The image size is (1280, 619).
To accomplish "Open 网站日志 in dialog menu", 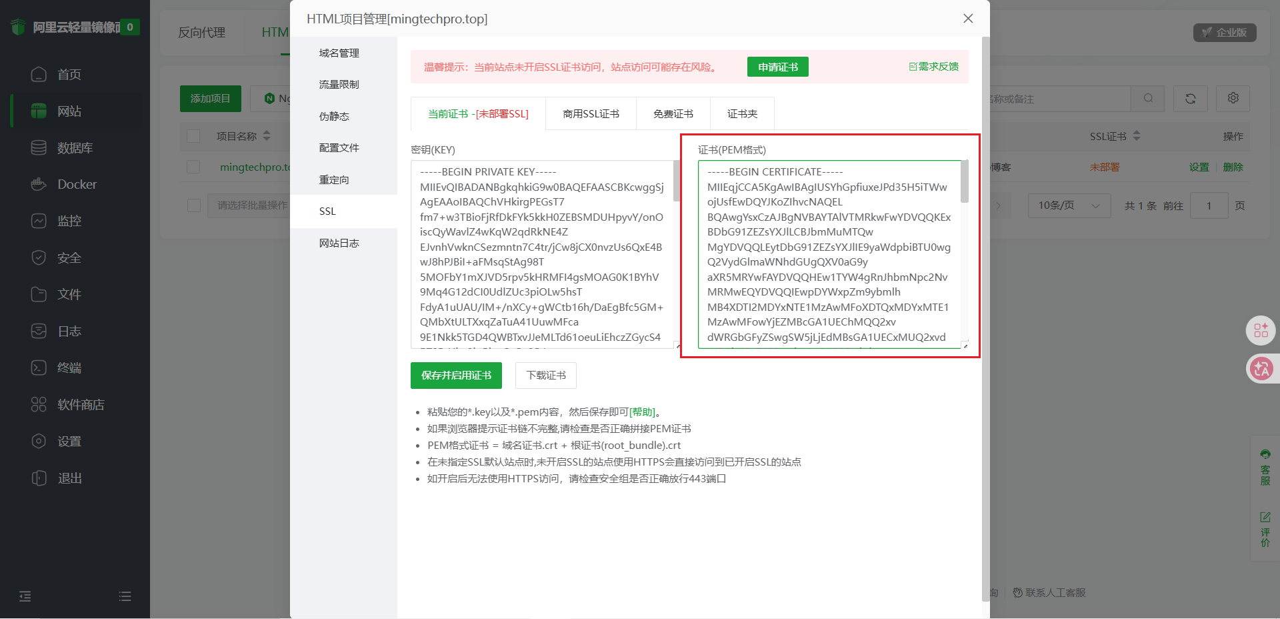I will pos(339,243).
